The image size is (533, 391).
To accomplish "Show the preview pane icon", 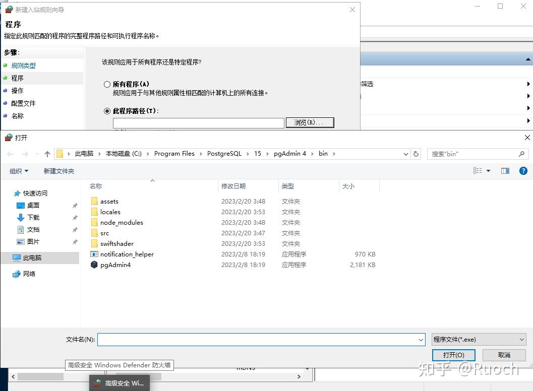I will 505,170.
